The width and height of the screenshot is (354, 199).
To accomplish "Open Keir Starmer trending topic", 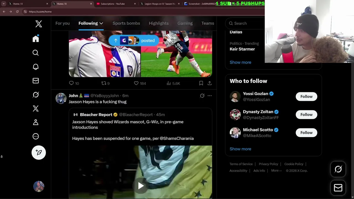I will [242, 49].
